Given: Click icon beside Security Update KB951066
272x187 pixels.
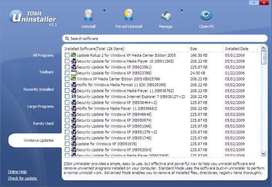Looking at the screenshot, I should (73, 126).
